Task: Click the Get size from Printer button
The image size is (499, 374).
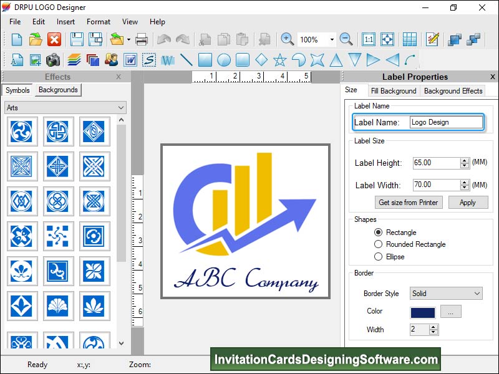Action: click(409, 203)
